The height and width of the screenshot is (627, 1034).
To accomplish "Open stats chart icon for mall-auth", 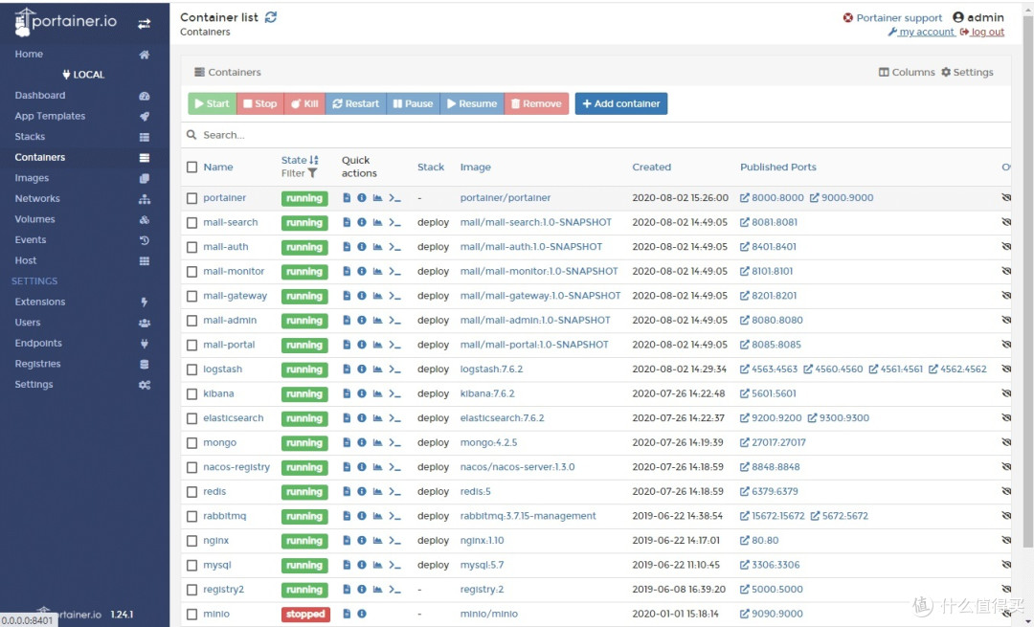I will [x=377, y=247].
